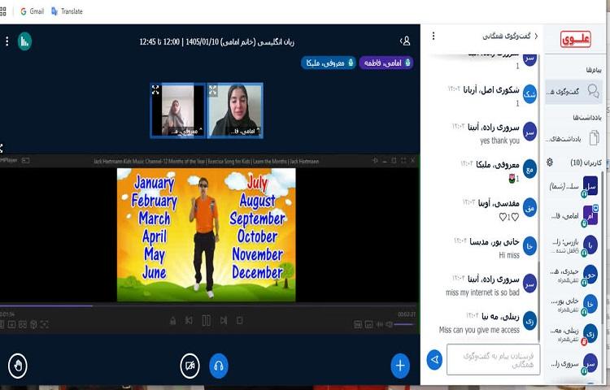Toggle webcam sharing button
610x390 pixels.
coord(190,366)
